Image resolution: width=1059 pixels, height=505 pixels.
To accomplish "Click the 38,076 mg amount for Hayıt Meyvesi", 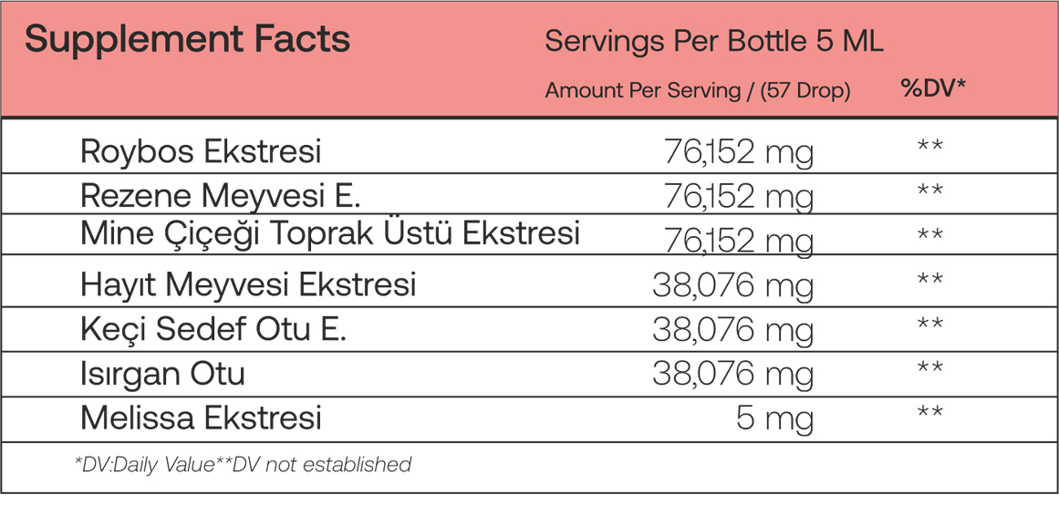I will [x=732, y=285].
